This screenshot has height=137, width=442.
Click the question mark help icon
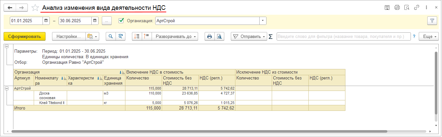coord(414,36)
